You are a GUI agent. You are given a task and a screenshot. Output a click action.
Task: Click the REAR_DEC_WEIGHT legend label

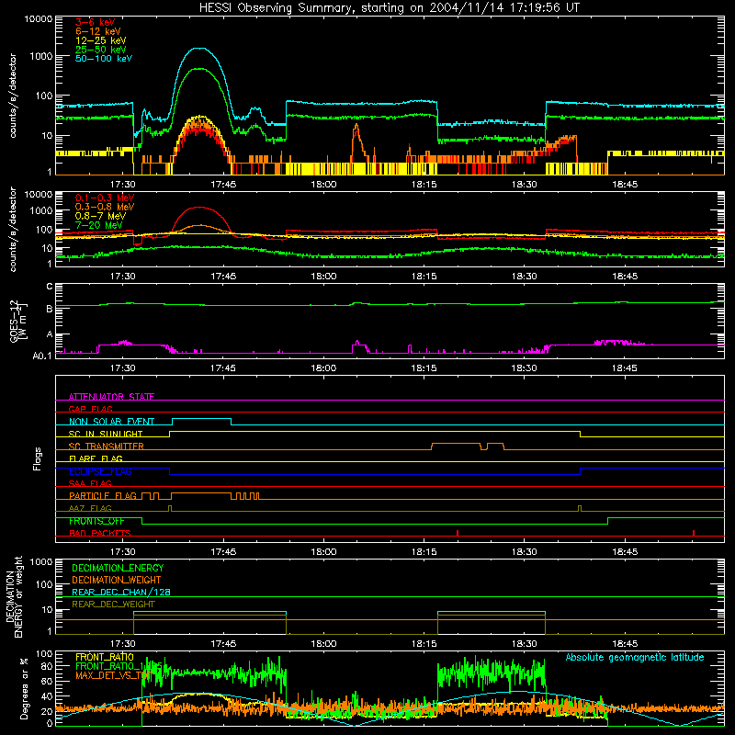(113, 605)
